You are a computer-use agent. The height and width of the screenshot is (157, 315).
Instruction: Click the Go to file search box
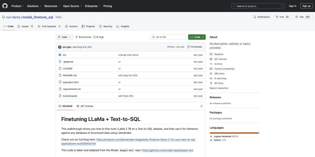167,37
